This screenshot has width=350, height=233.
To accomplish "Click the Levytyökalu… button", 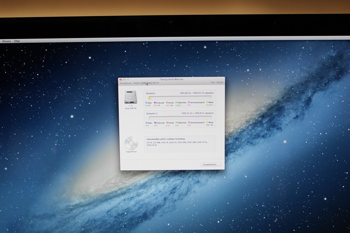I will (210, 164).
